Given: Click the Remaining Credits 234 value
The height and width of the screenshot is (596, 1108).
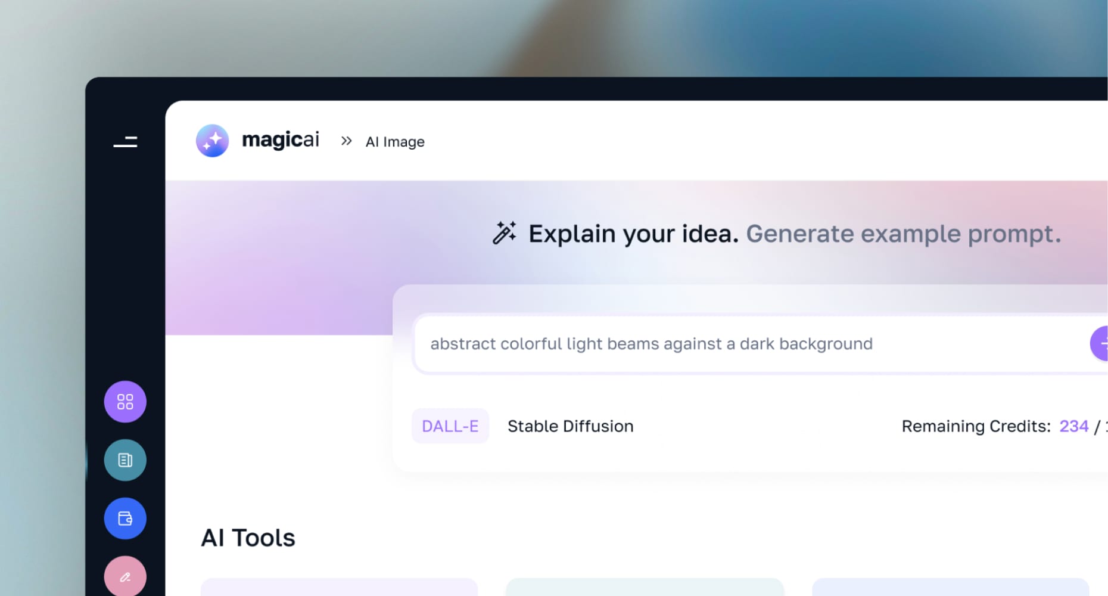Looking at the screenshot, I should tap(1073, 426).
